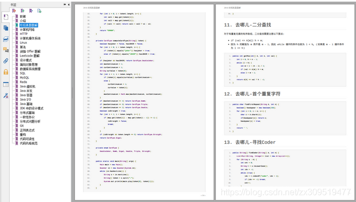Open the 分布式问题分析 bookmark
The image size is (356, 202).
click(30, 122)
